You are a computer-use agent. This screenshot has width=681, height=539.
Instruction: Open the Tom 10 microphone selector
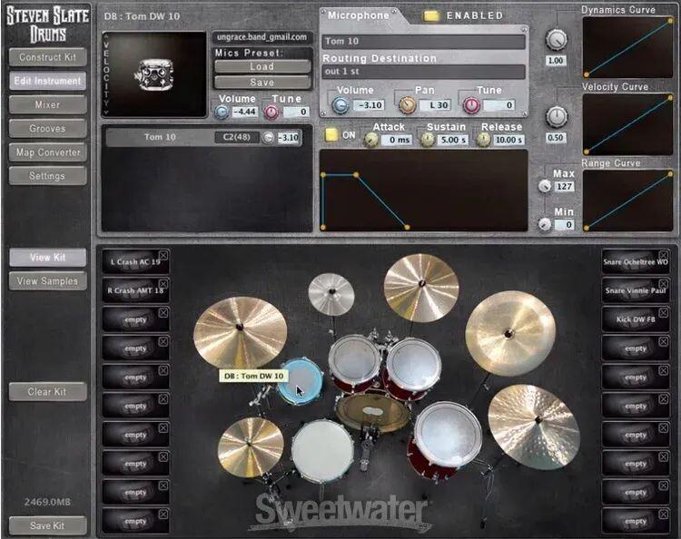coord(424,42)
